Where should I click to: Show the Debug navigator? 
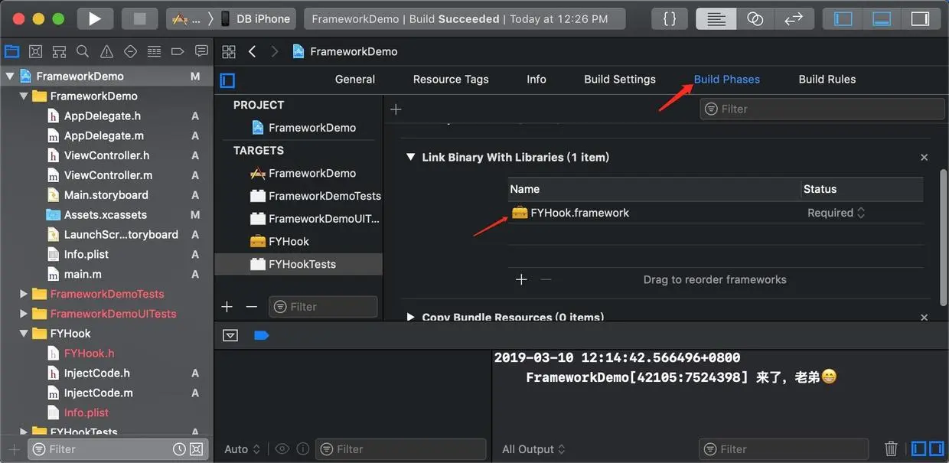click(x=154, y=51)
